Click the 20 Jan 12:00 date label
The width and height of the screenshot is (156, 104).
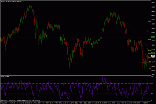(129, 103)
